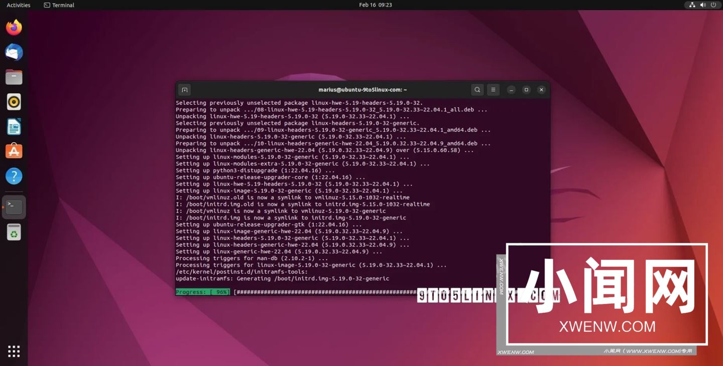Screen dimensions: 723x366
Task: Minimize the terminal window
Action: [x=511, y=90]
